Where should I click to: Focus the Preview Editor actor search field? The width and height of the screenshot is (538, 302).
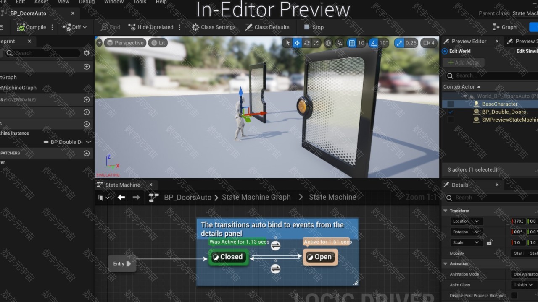[x=491, y=75]
